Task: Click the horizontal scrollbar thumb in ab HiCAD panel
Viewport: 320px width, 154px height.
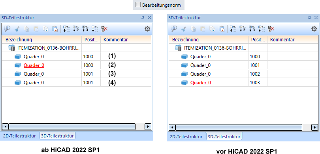Action: 72,126
